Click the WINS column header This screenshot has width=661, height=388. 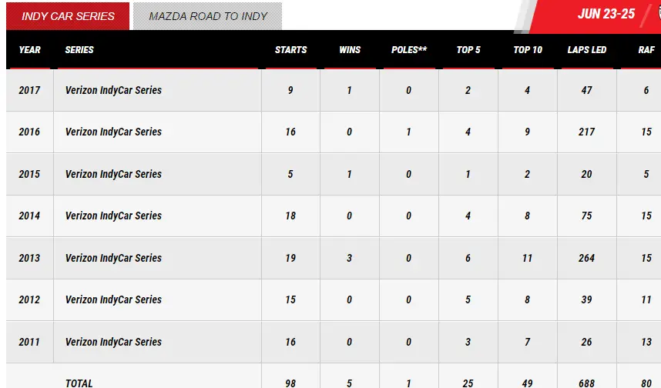tap(349, 50)
